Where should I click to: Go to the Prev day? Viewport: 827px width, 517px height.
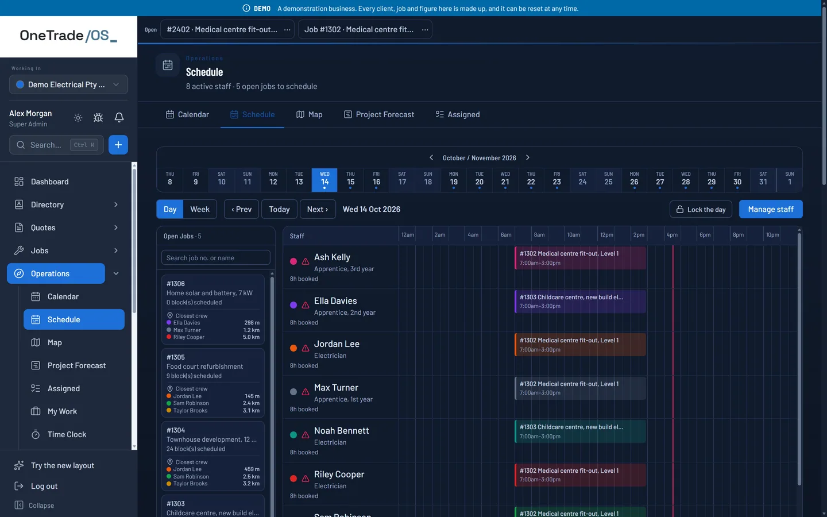click(x=242, y=209)
